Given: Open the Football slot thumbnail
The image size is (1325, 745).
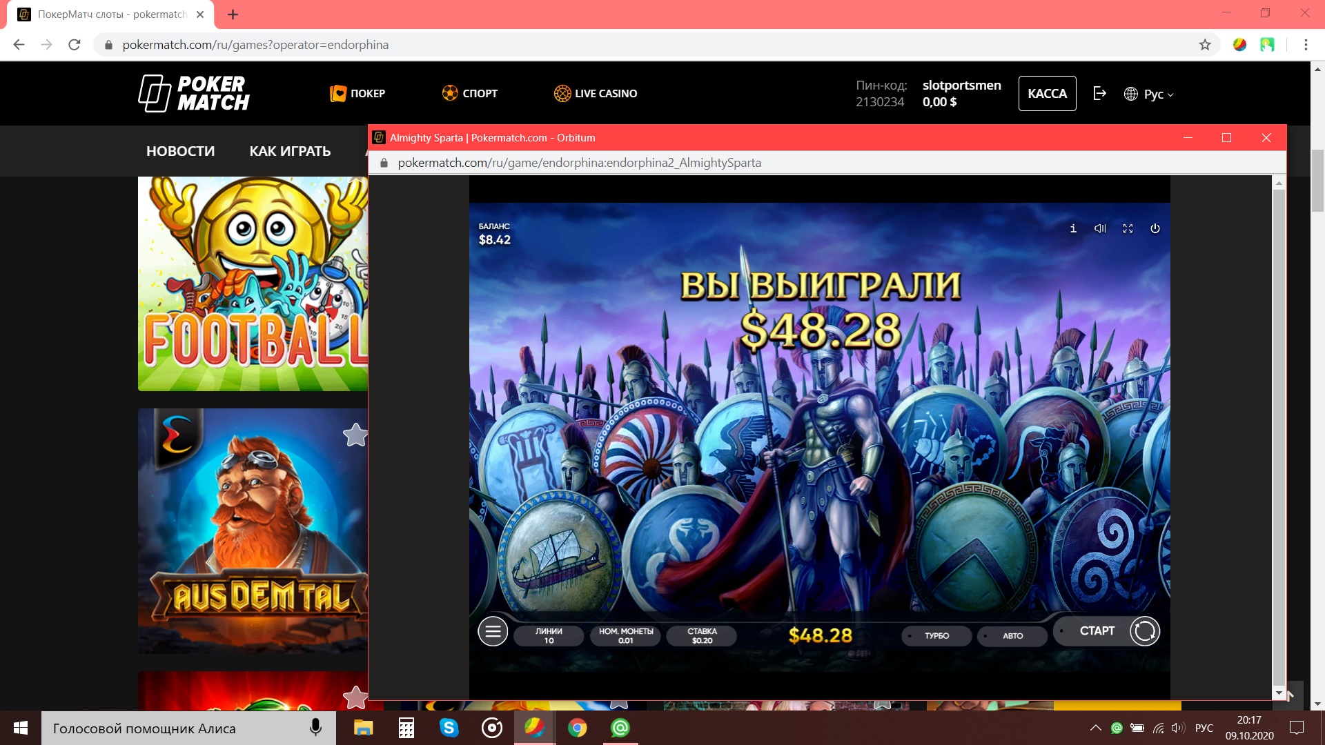Looking at the screenshot, I should (253, 284).
